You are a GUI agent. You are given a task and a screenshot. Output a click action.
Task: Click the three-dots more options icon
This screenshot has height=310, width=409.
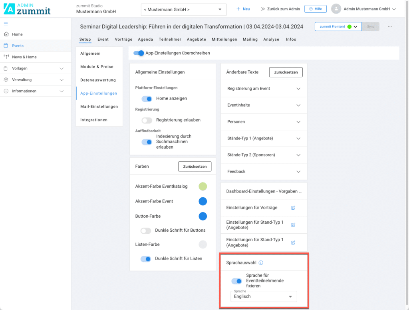click(390, 27)
